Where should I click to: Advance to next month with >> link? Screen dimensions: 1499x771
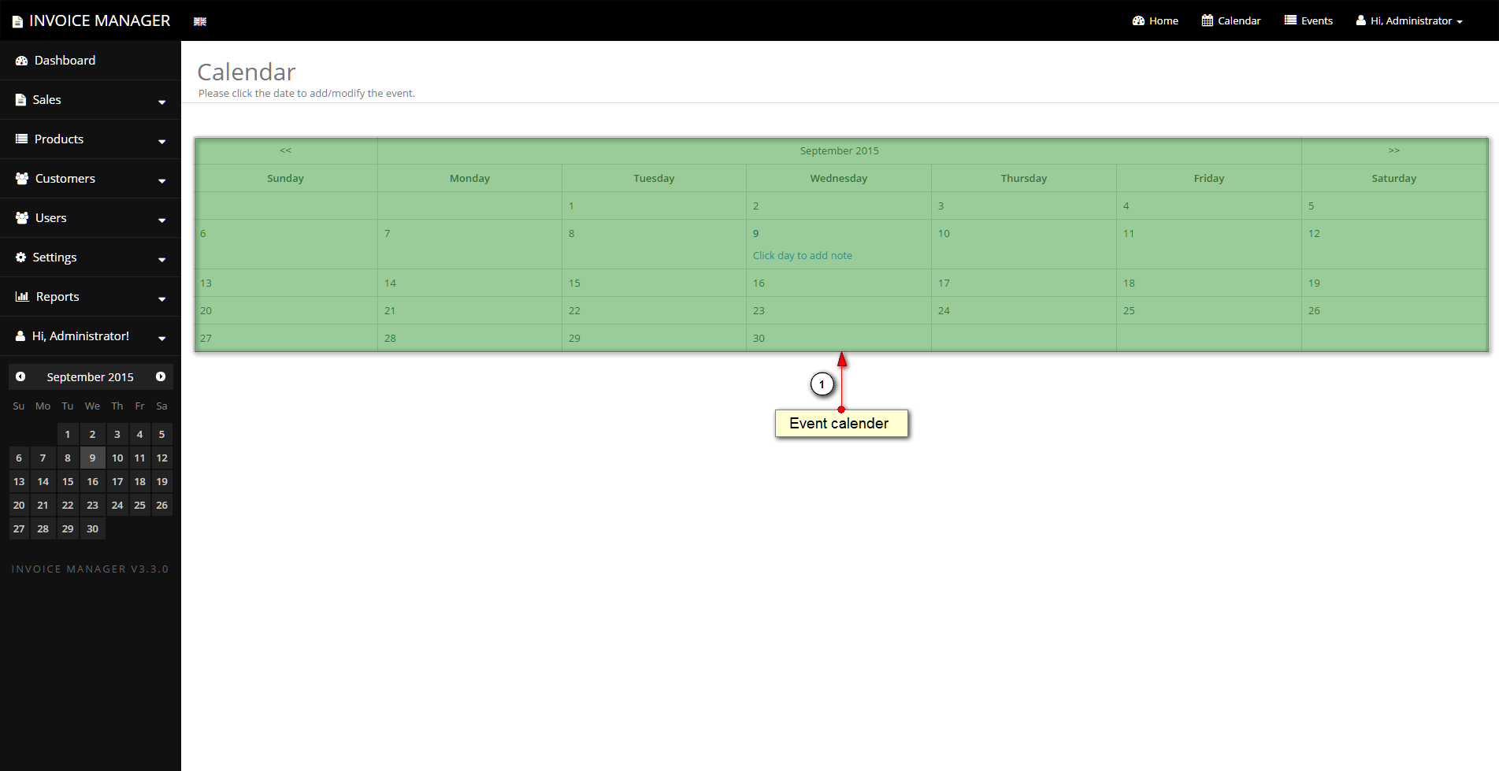click(1393, 150)
